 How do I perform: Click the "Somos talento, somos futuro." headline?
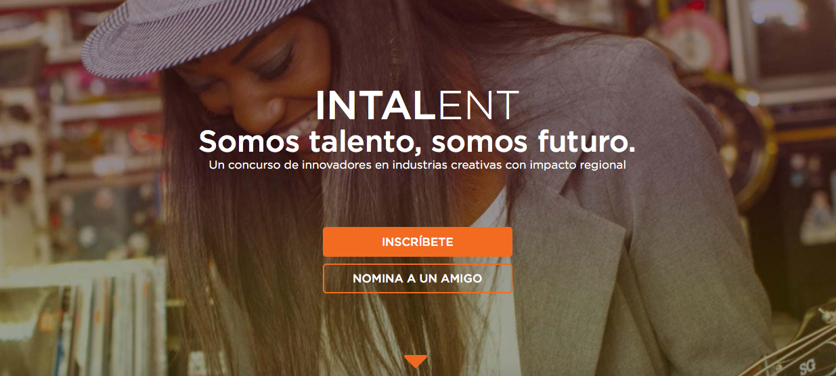417,142
